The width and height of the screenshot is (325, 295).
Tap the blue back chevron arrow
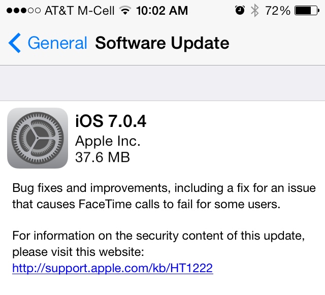[15, 43]
